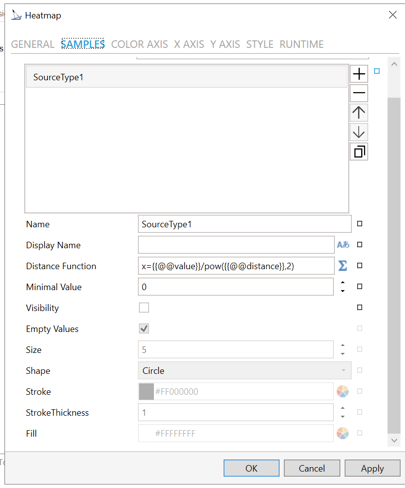Image resolution: width=405 pixels, height=488 pixels.
Task: Click the small square marker beside Name field
Action: (x=360, y=224)
